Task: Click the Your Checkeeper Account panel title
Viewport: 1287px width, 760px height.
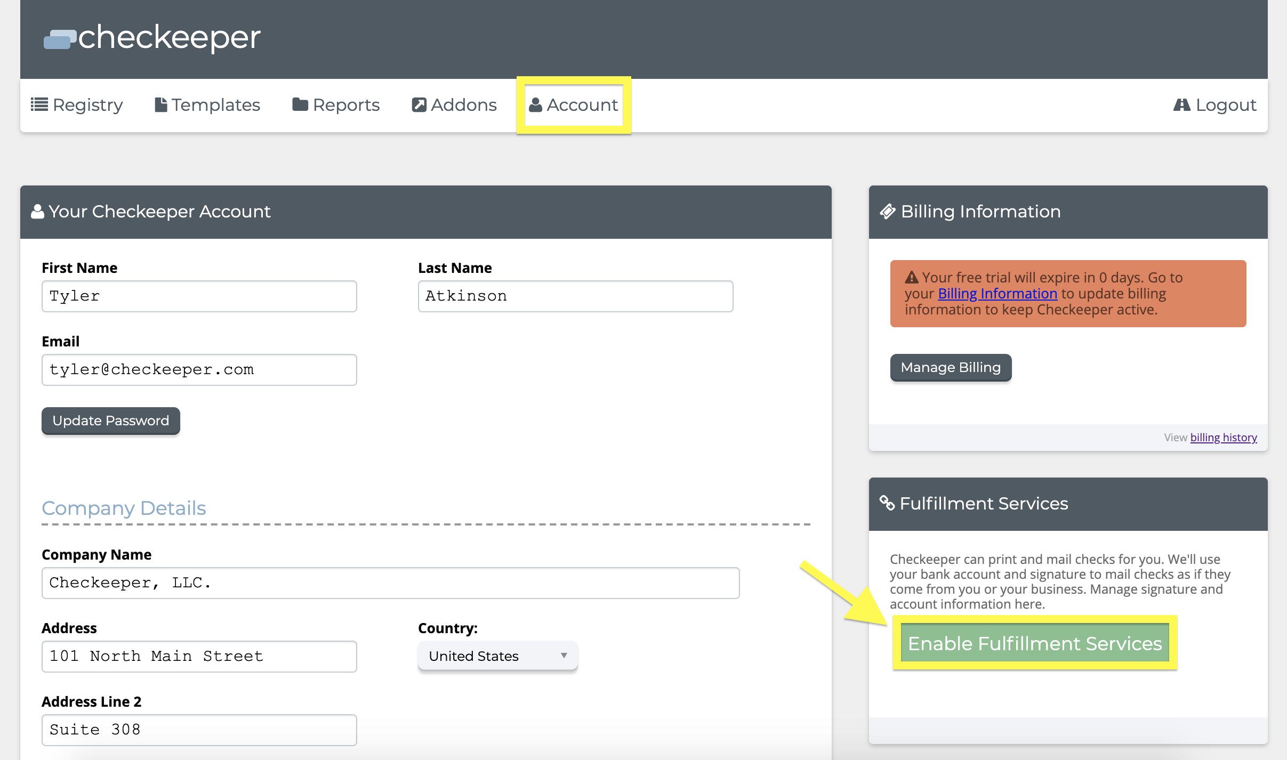Action: pyautogui.click(x=159, y=212)
